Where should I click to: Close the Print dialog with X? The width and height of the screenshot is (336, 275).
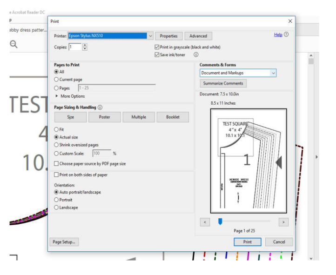point(290,21)
